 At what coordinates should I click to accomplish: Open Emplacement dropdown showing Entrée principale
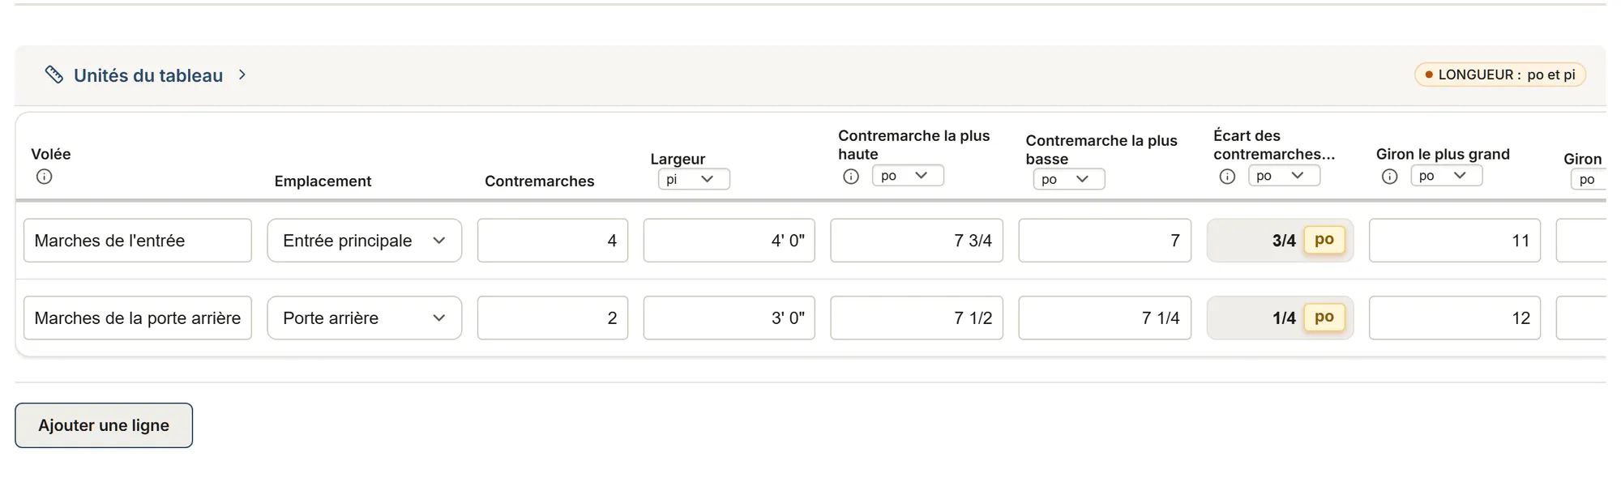tap(365, 241)
